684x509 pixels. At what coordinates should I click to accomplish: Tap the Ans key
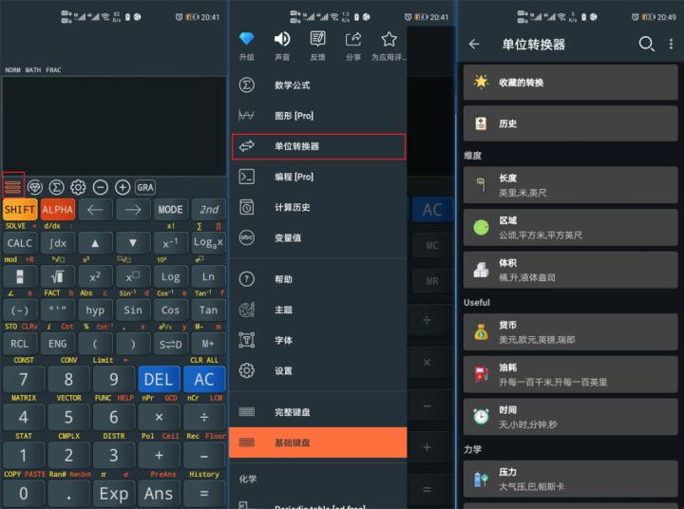(159, 494)
